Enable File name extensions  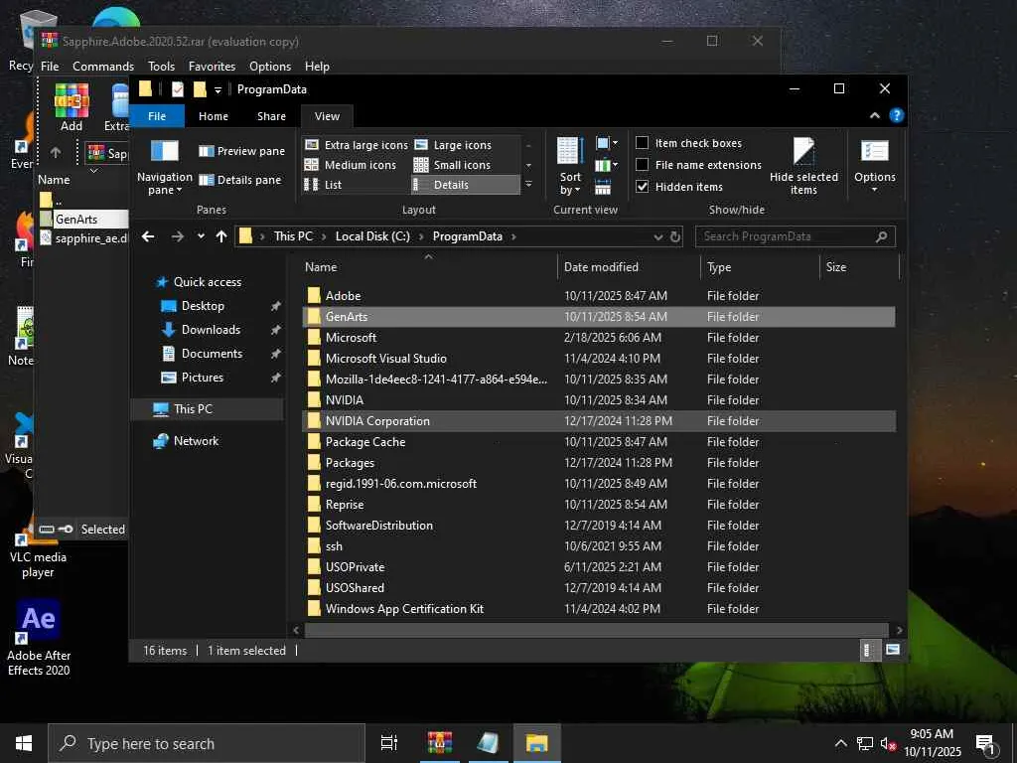(x=643, y=165)
